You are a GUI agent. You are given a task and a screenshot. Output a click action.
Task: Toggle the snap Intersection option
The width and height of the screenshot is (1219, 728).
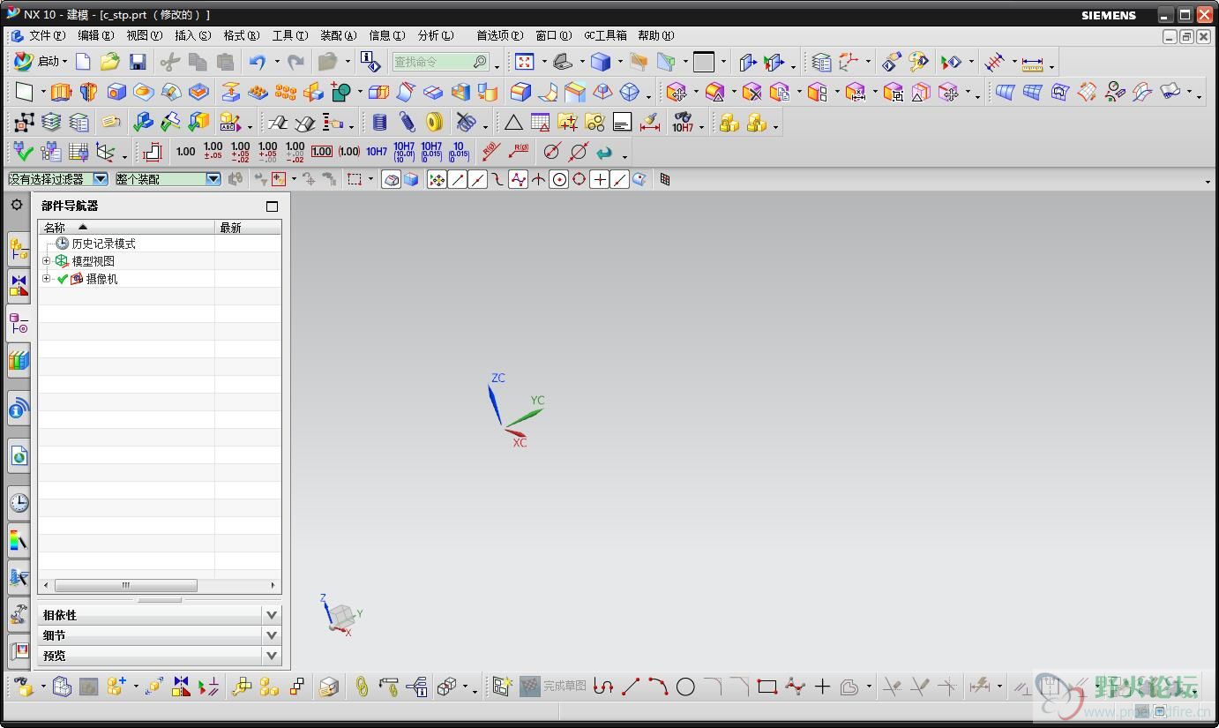coord(538,179)
